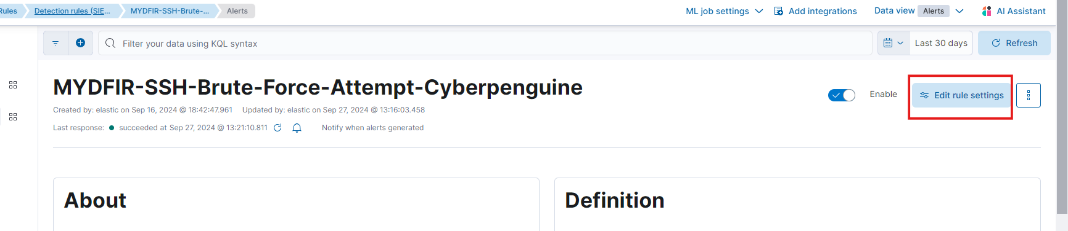Go to Detection rules breadcrumb
Screen dimensions: 1068x231
pyautogui.click(x=72, y=11)
